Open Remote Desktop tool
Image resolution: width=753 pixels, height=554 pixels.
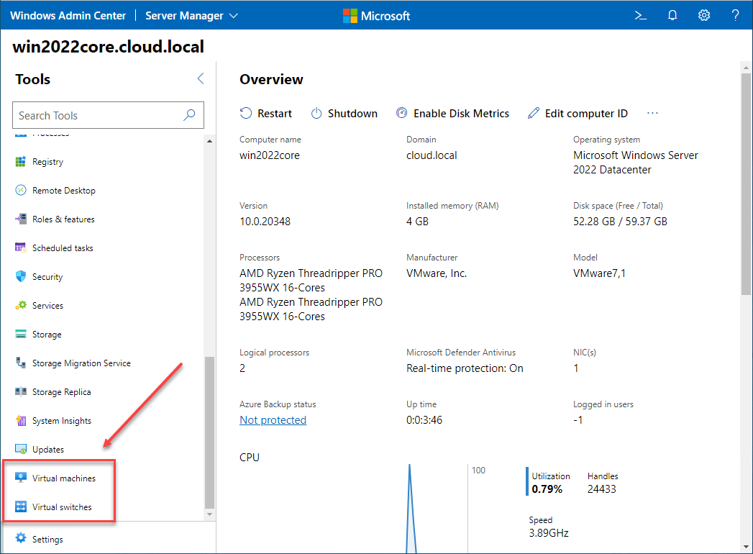tap(64, 191)
